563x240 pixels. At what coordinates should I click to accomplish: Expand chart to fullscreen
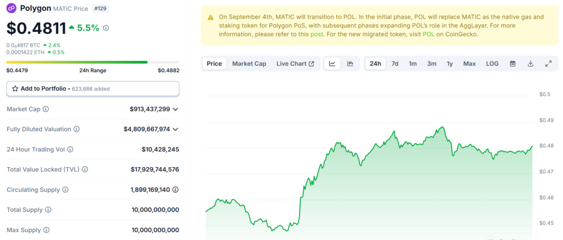[548, 64]
